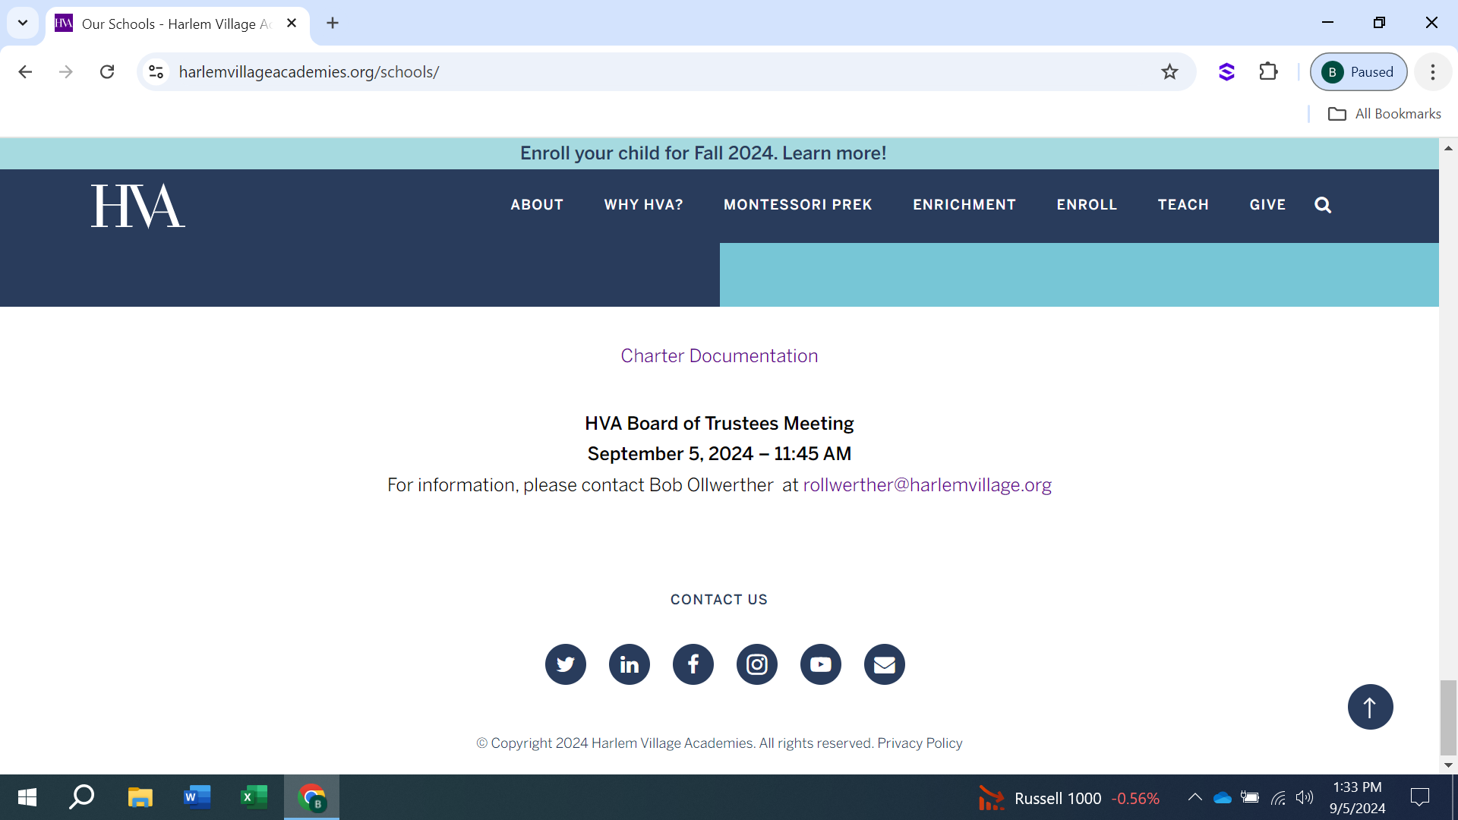
Task: Launch Excel from the taskbar
Action: [254, 797]
